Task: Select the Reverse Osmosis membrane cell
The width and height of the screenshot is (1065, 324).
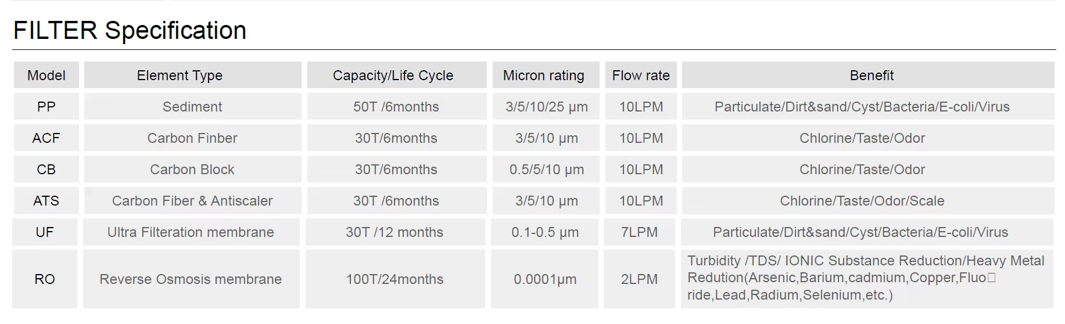Action: coord(191,279)
